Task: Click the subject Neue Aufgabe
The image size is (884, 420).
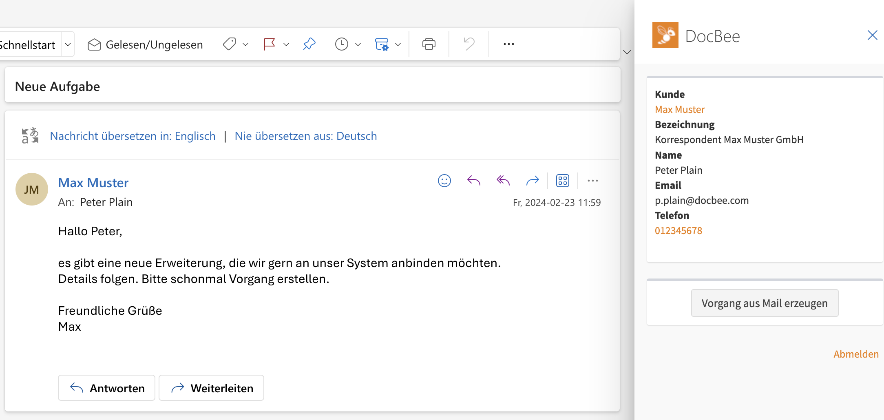Action: (57, 86)
